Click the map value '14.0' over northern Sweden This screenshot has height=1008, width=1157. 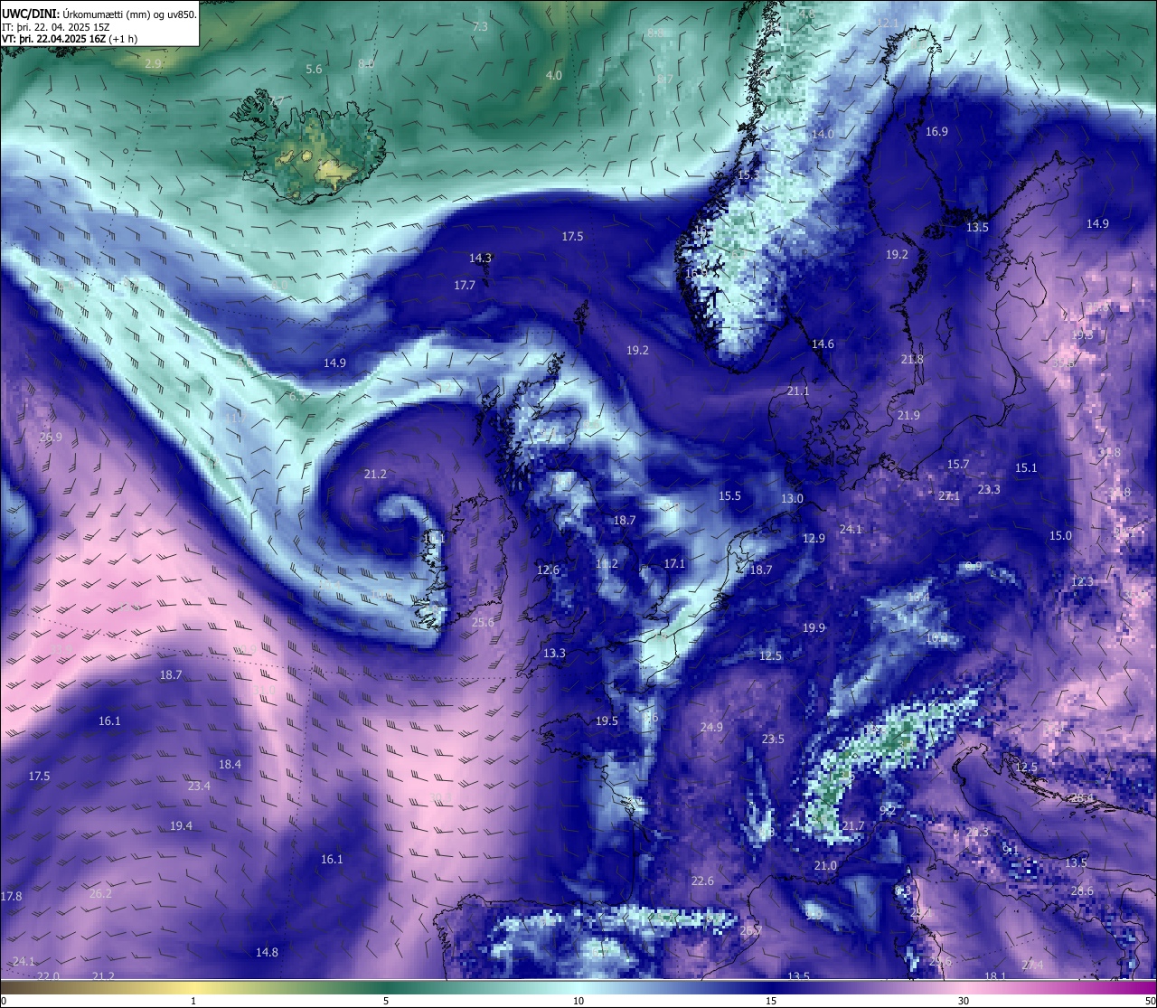click(x=823, y=134)
